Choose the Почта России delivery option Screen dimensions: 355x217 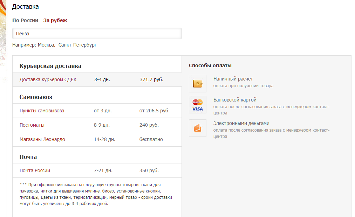[x=35, y=170]
